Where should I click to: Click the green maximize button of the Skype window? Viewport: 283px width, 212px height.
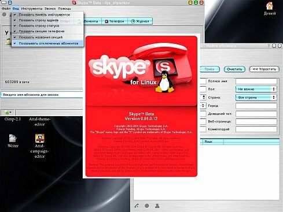coord(196,2)
